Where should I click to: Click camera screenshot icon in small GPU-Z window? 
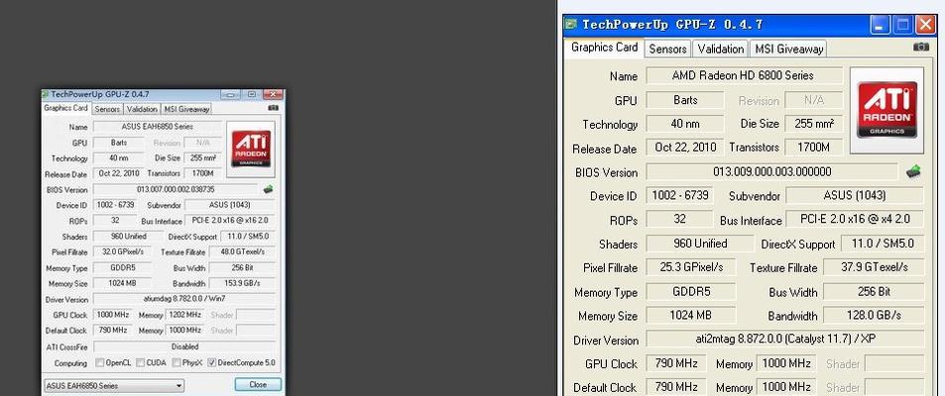(x=273, y=108)
